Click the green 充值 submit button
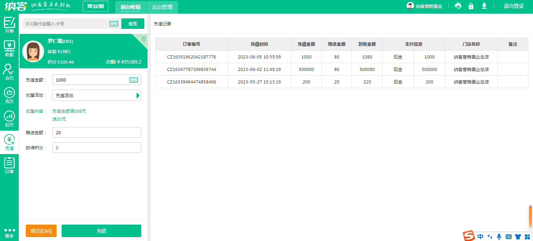The height and width of the screenshot is (241, 533). click(101, 231)
